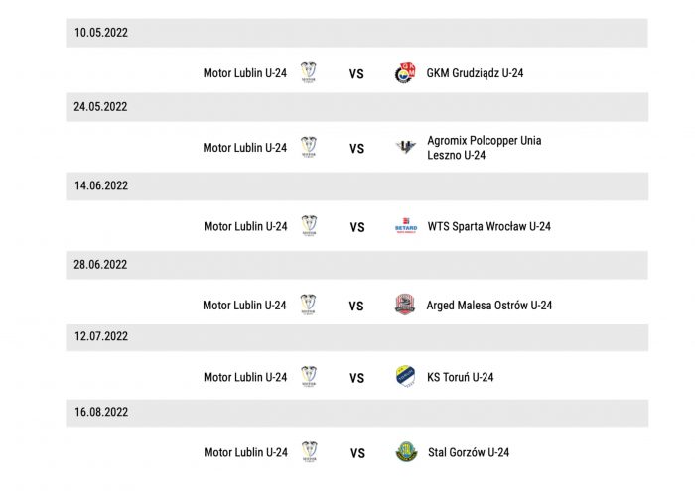Open GKM Grudziądz U-24 team link
The image size is (695, 491).
click(475, 73)
